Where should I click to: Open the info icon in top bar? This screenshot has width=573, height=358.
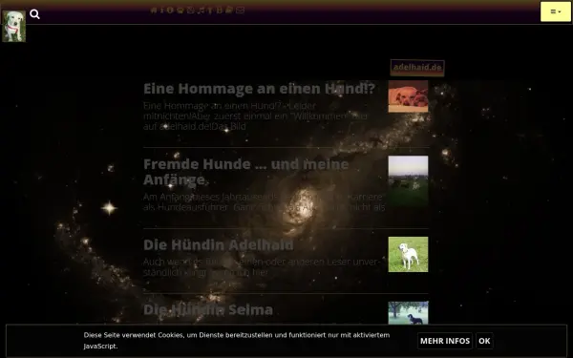tap(162, 11)
